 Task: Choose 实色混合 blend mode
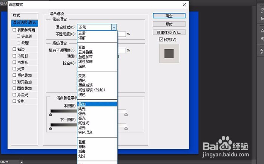pos(97,132)
